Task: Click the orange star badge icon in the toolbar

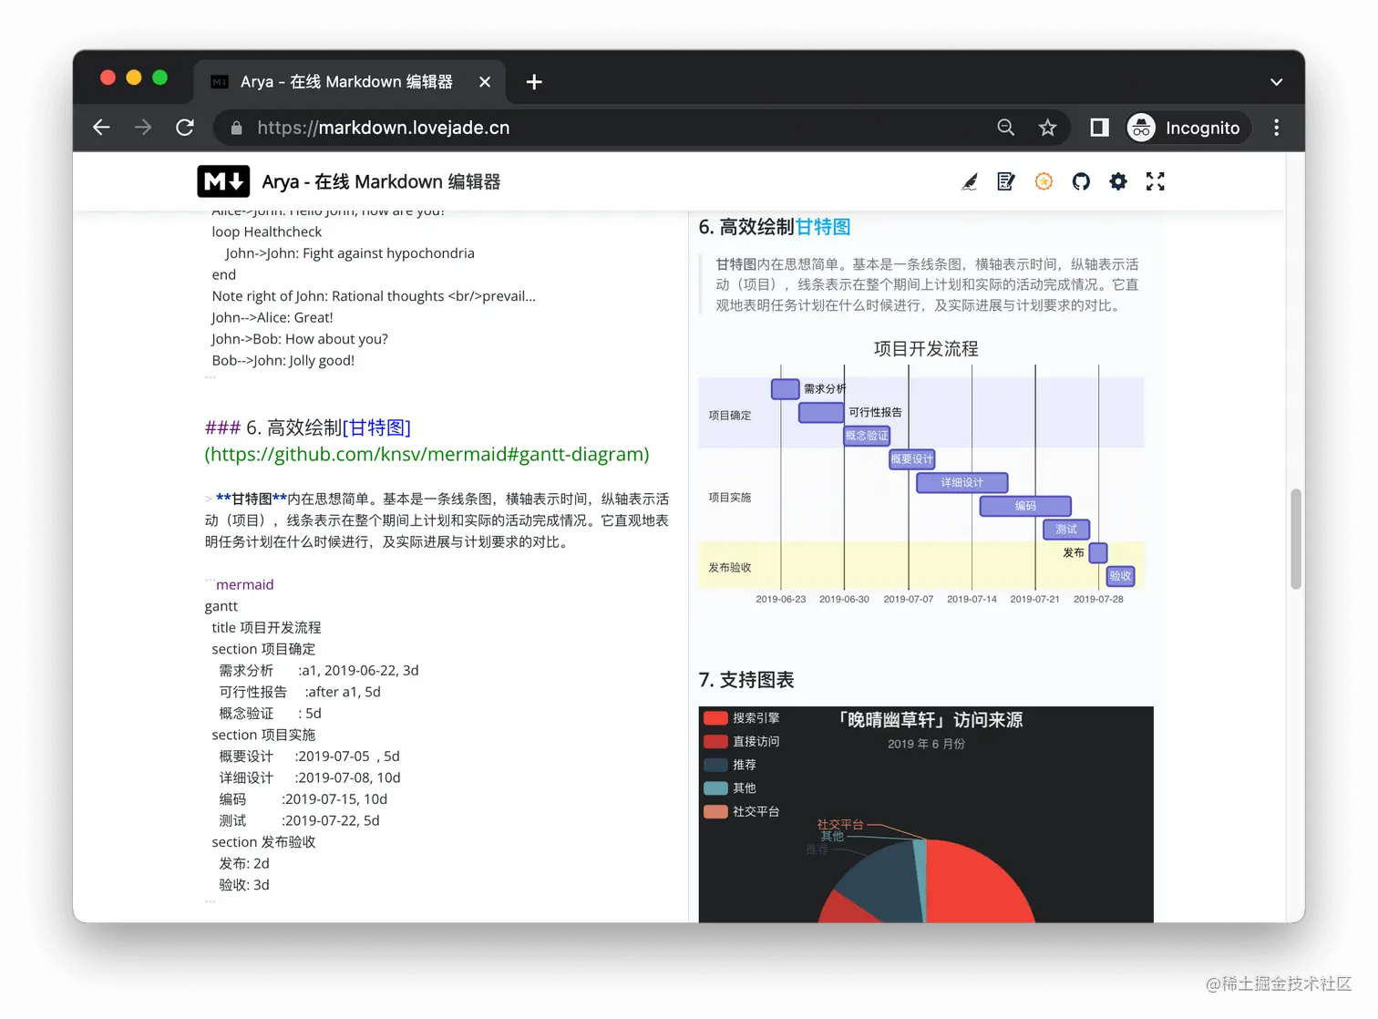Action: coord(1044,181)
